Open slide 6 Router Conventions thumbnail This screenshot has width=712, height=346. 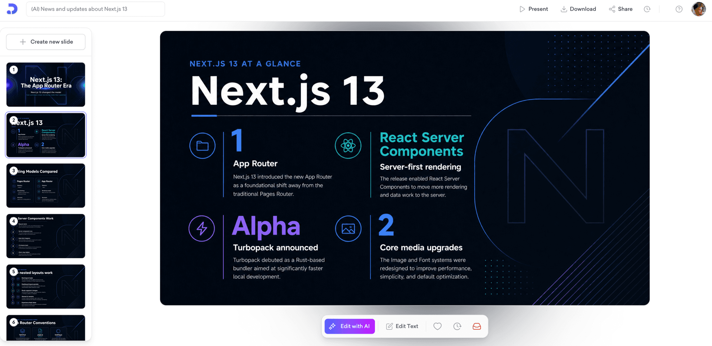(x=46, y=328)
